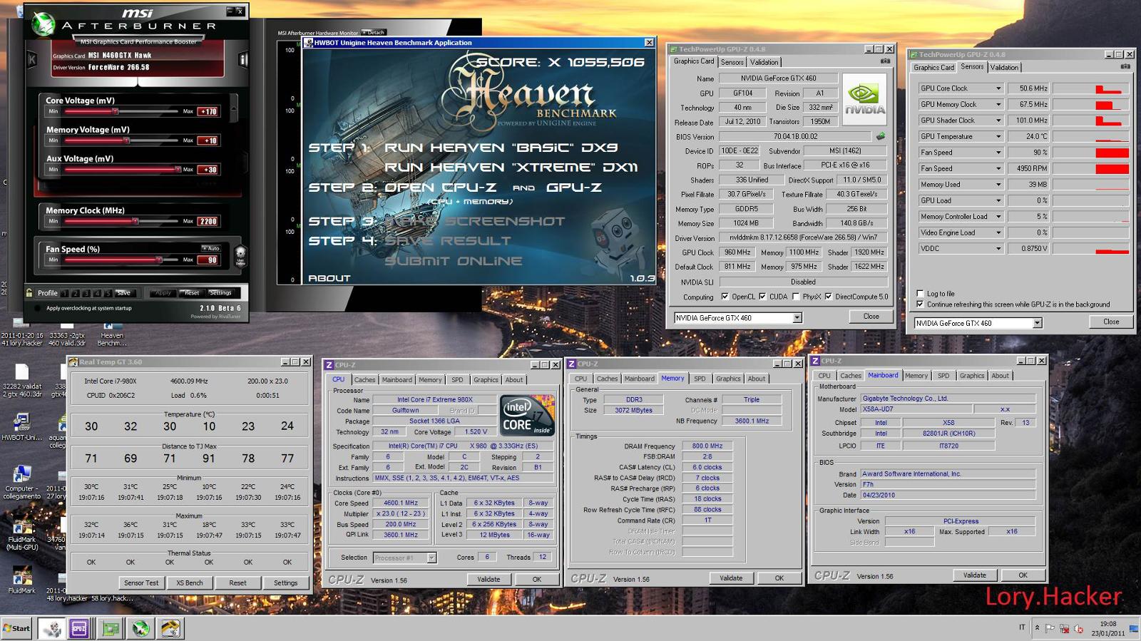Screen dimensions: 1141x641
Task: Click the NVIDIA logo in GPU-Z
Action: tap(864, 98)
